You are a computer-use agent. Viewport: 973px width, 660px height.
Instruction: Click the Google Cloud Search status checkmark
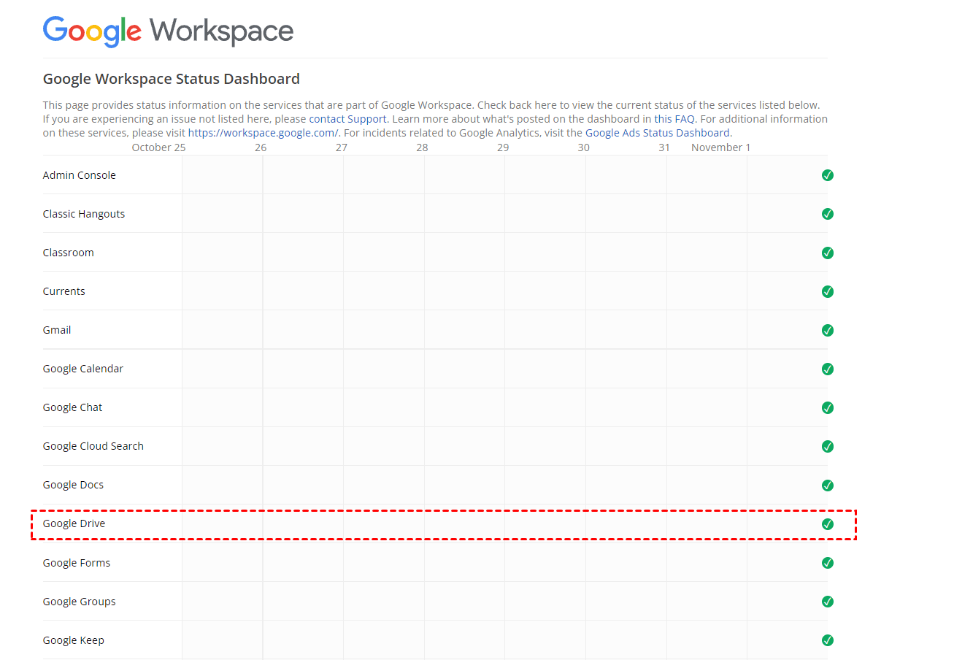(828, 446)
